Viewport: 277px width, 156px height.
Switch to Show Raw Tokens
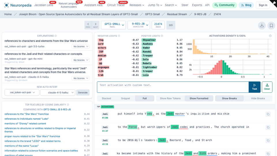point(170,98)
